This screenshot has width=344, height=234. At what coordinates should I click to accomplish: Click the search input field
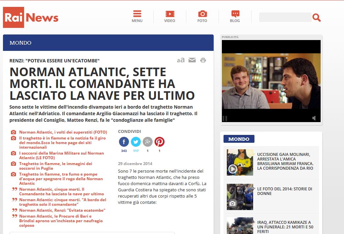[285, 17]
